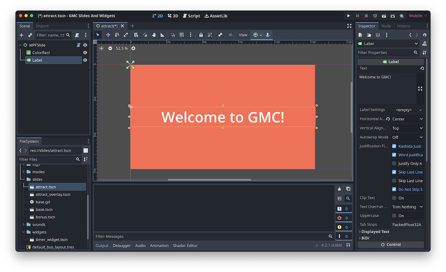Open the Debugger bottom panel
The height and width of the screenshot is (272, 446).
pos(122,246)
